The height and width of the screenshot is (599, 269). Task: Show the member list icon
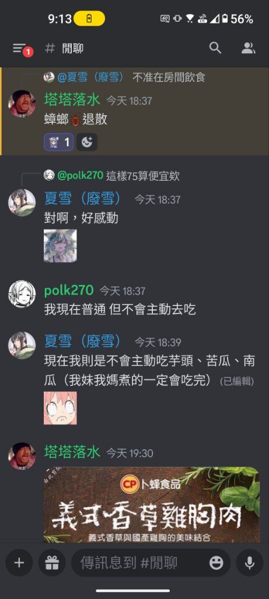tap(249, 48)
